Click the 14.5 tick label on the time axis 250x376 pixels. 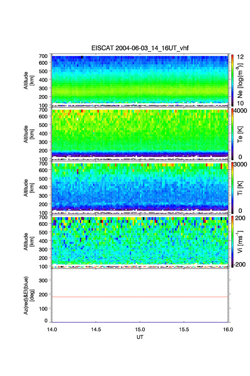tap(96, 329)
